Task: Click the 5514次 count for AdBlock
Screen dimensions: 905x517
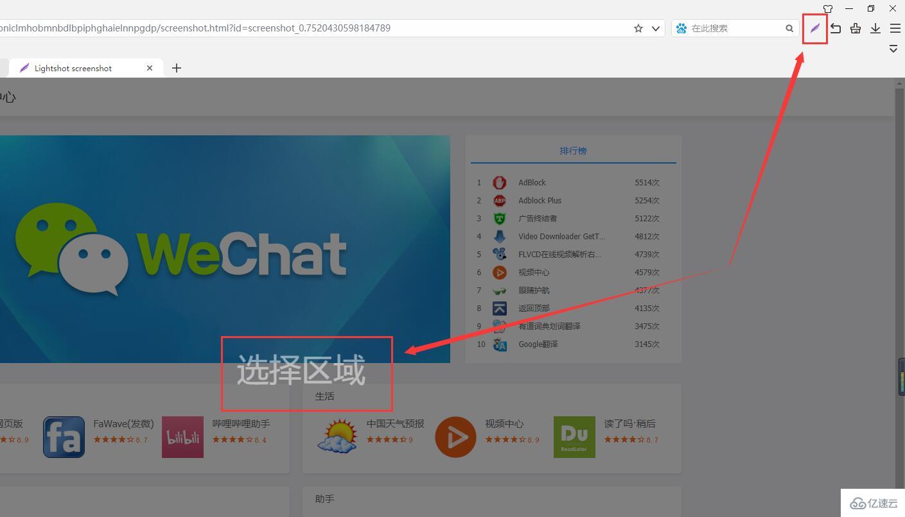Action: [647, 183]
